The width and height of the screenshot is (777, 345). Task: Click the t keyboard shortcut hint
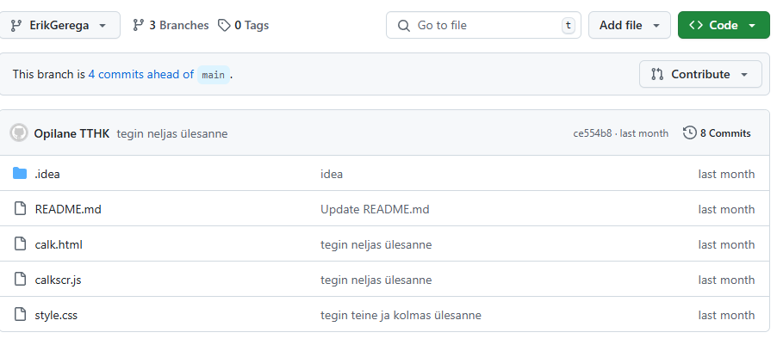tap(568, 26)
